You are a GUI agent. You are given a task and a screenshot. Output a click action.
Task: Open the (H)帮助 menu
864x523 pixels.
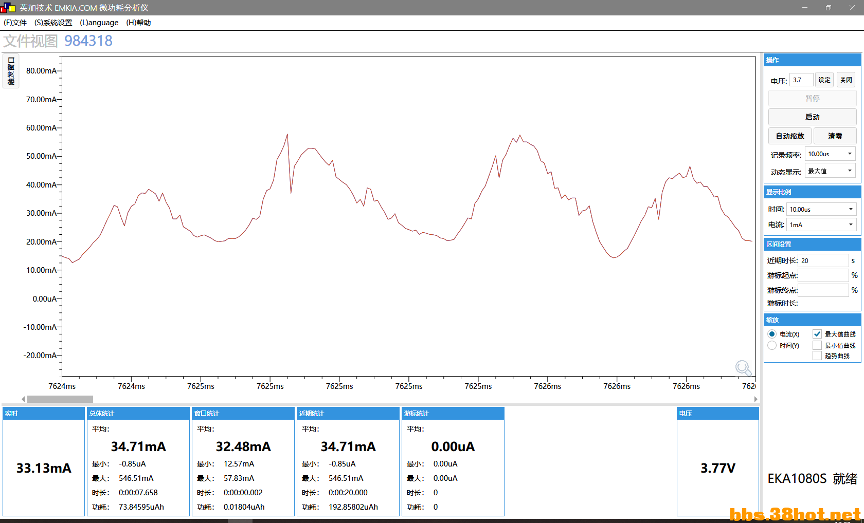click(138, 23)
